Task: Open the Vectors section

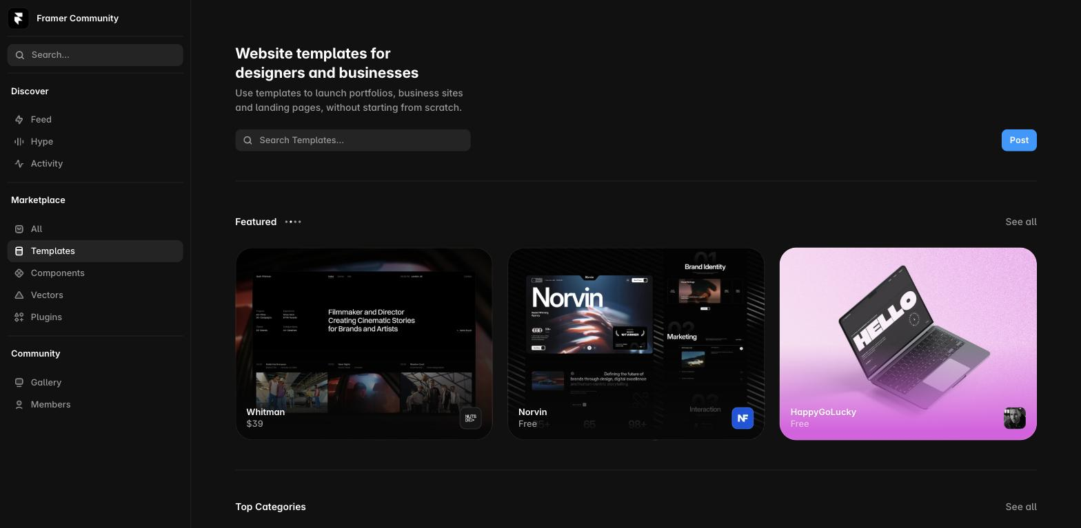Action: click(x=95, y=295)
